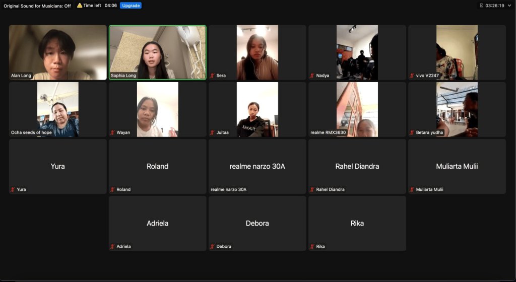This screenshot has height=282, width=516.
Task: Click the muted mic icon by Betara yudha
Action: pos(412,132)
